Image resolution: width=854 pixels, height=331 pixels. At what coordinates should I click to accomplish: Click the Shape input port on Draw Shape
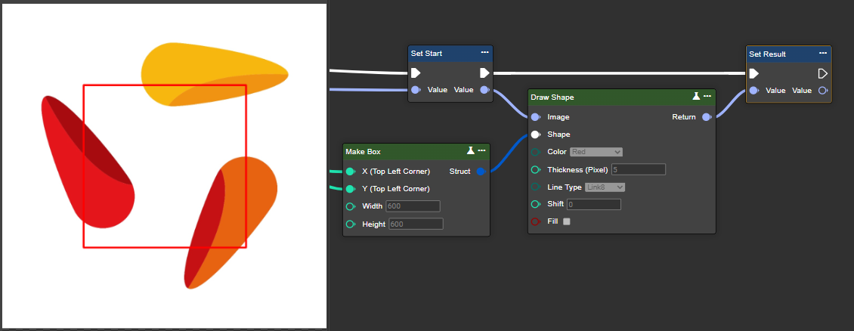535,135
